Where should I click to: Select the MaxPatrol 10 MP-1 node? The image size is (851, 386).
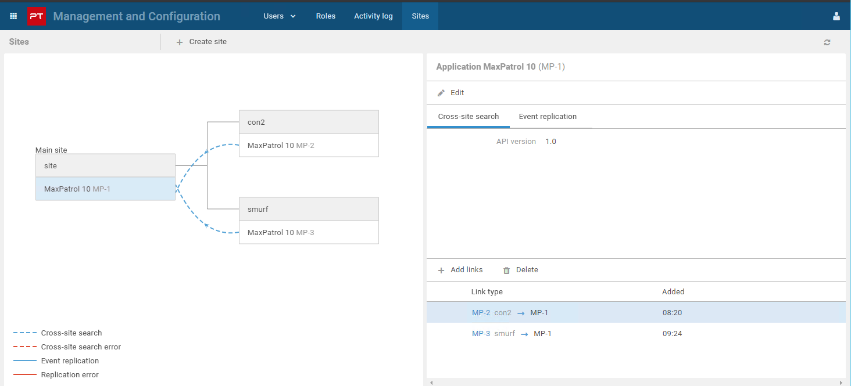tap(105, 189)
